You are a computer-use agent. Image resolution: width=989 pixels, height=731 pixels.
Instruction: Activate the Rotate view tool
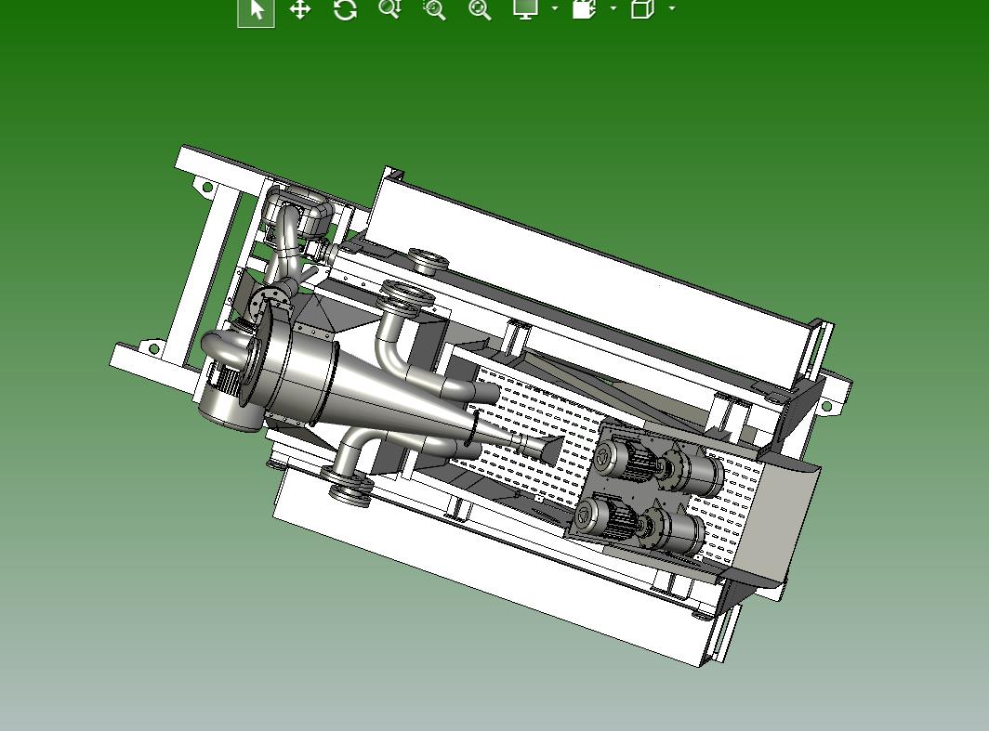pos(345,9)
